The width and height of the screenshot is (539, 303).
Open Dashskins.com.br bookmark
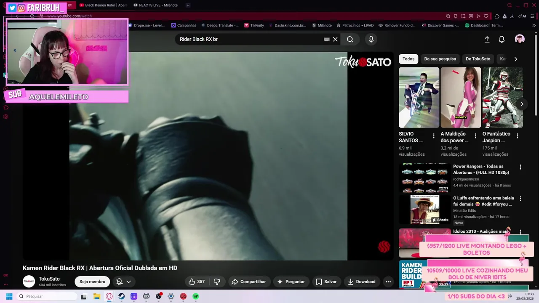(x=288, y=25)
